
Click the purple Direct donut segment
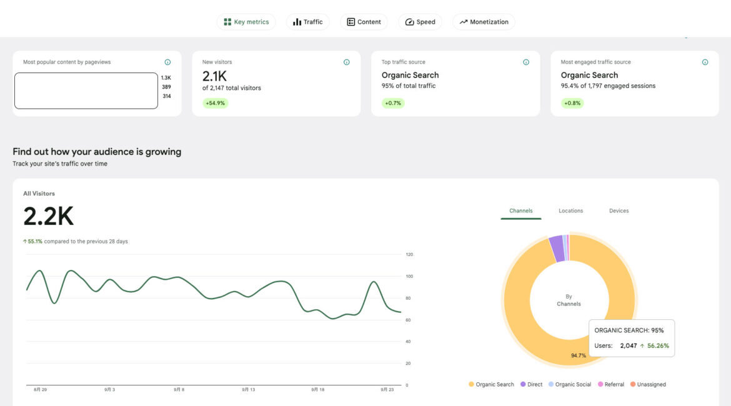tap(556, 248)
